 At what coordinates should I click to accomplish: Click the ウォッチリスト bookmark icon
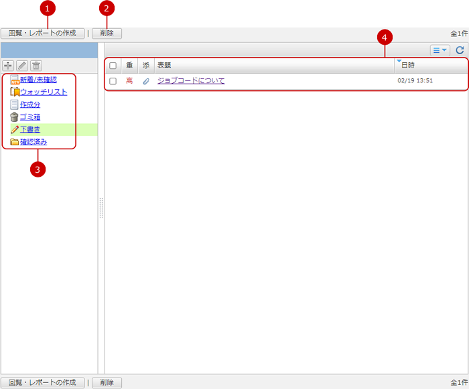coord(14,92)
